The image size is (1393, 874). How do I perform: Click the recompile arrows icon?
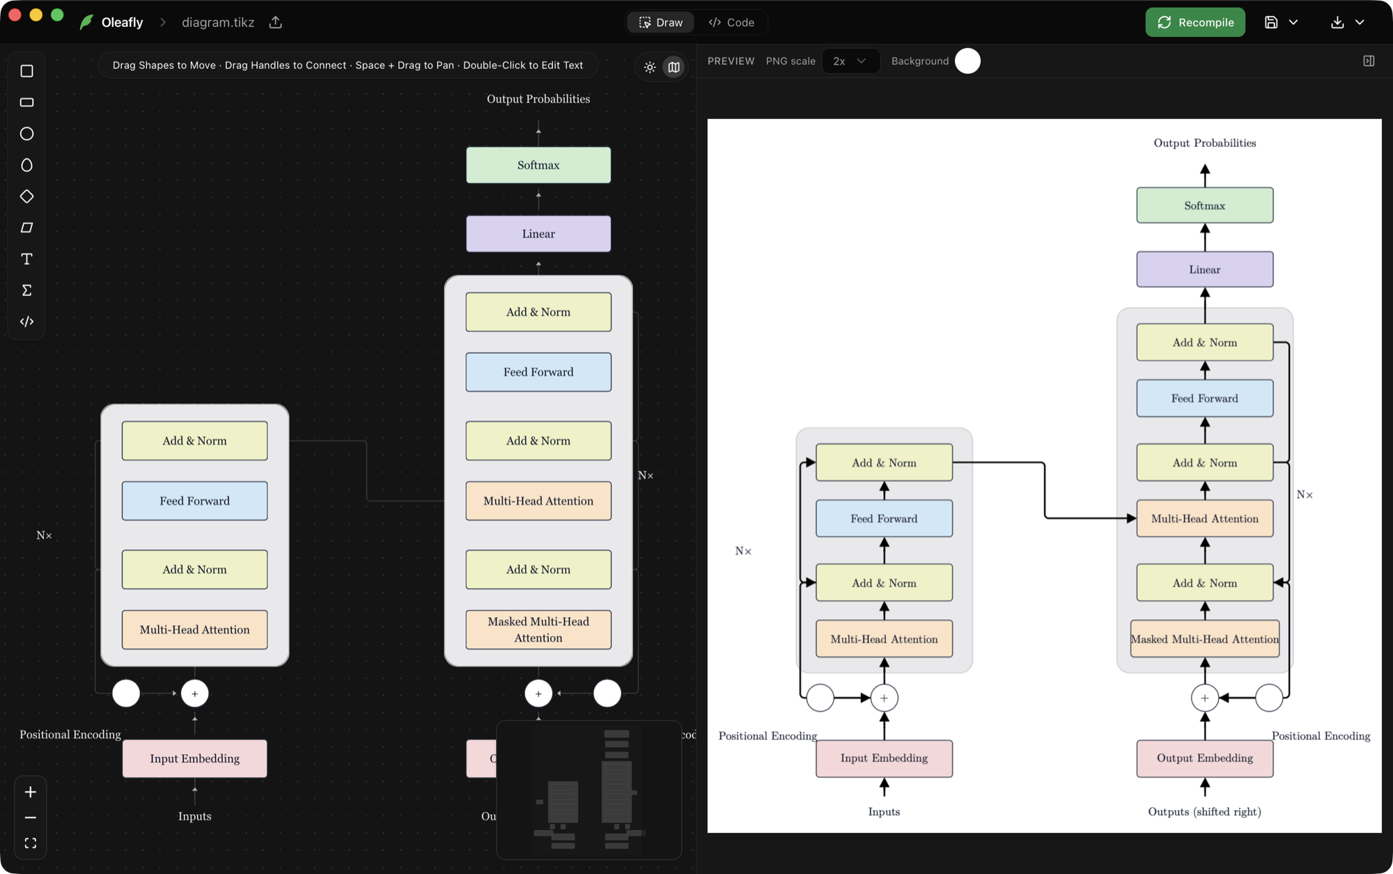tap(1165, 22)
